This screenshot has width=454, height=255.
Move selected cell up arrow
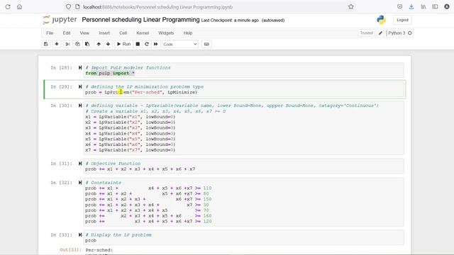tap(99, 44)
